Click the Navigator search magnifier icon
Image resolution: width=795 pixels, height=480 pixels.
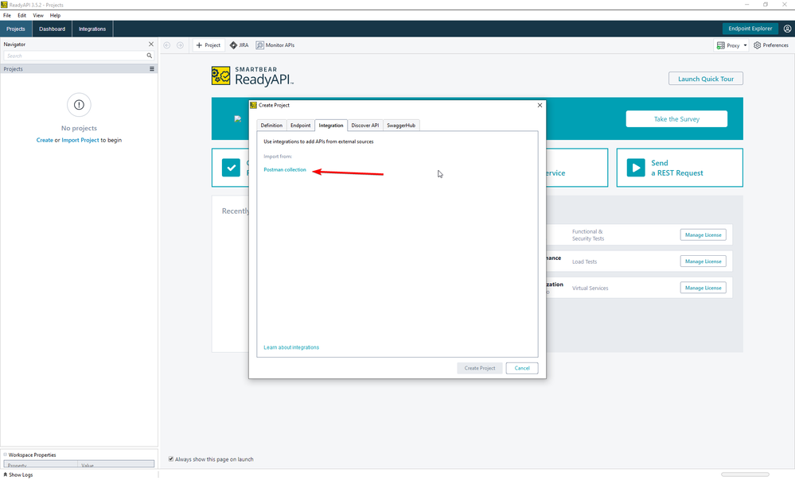(x=150, y=56)
